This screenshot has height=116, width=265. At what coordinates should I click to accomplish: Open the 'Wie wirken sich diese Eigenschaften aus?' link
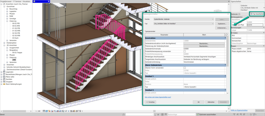[157, 97]
